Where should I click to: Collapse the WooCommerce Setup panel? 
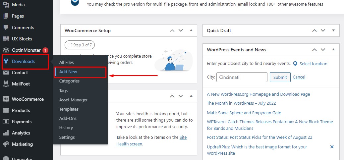[x=191, y=30]
